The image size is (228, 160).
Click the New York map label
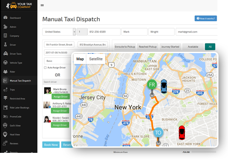pyautogui.click(x=128, y=107)
